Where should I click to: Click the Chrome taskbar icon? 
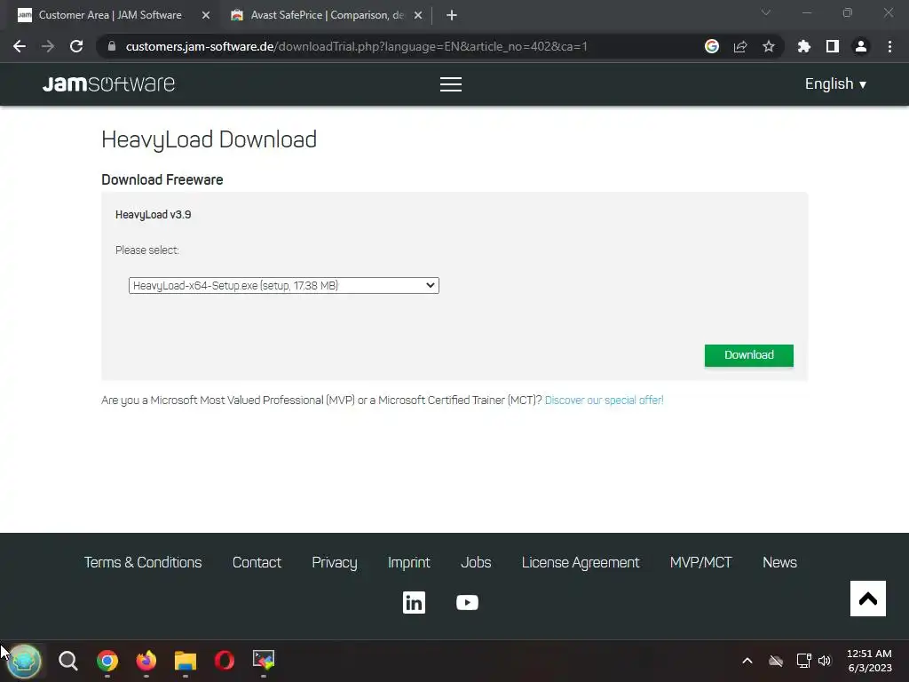(107, 661)
